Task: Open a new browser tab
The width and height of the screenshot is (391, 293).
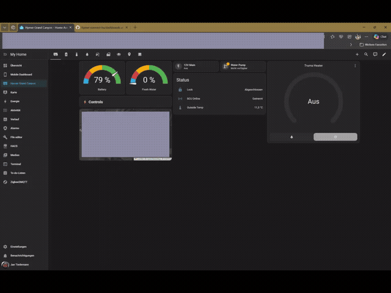Action: pos(135,27)
